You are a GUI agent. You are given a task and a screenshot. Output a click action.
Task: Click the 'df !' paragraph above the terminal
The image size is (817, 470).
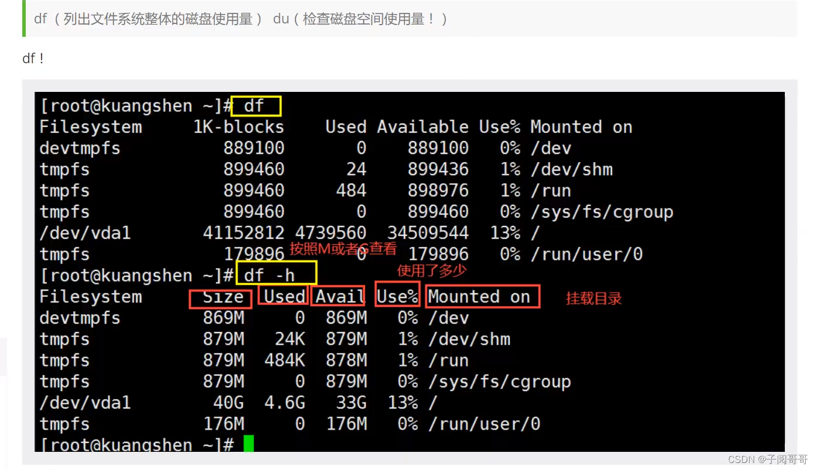click(33, 59)
